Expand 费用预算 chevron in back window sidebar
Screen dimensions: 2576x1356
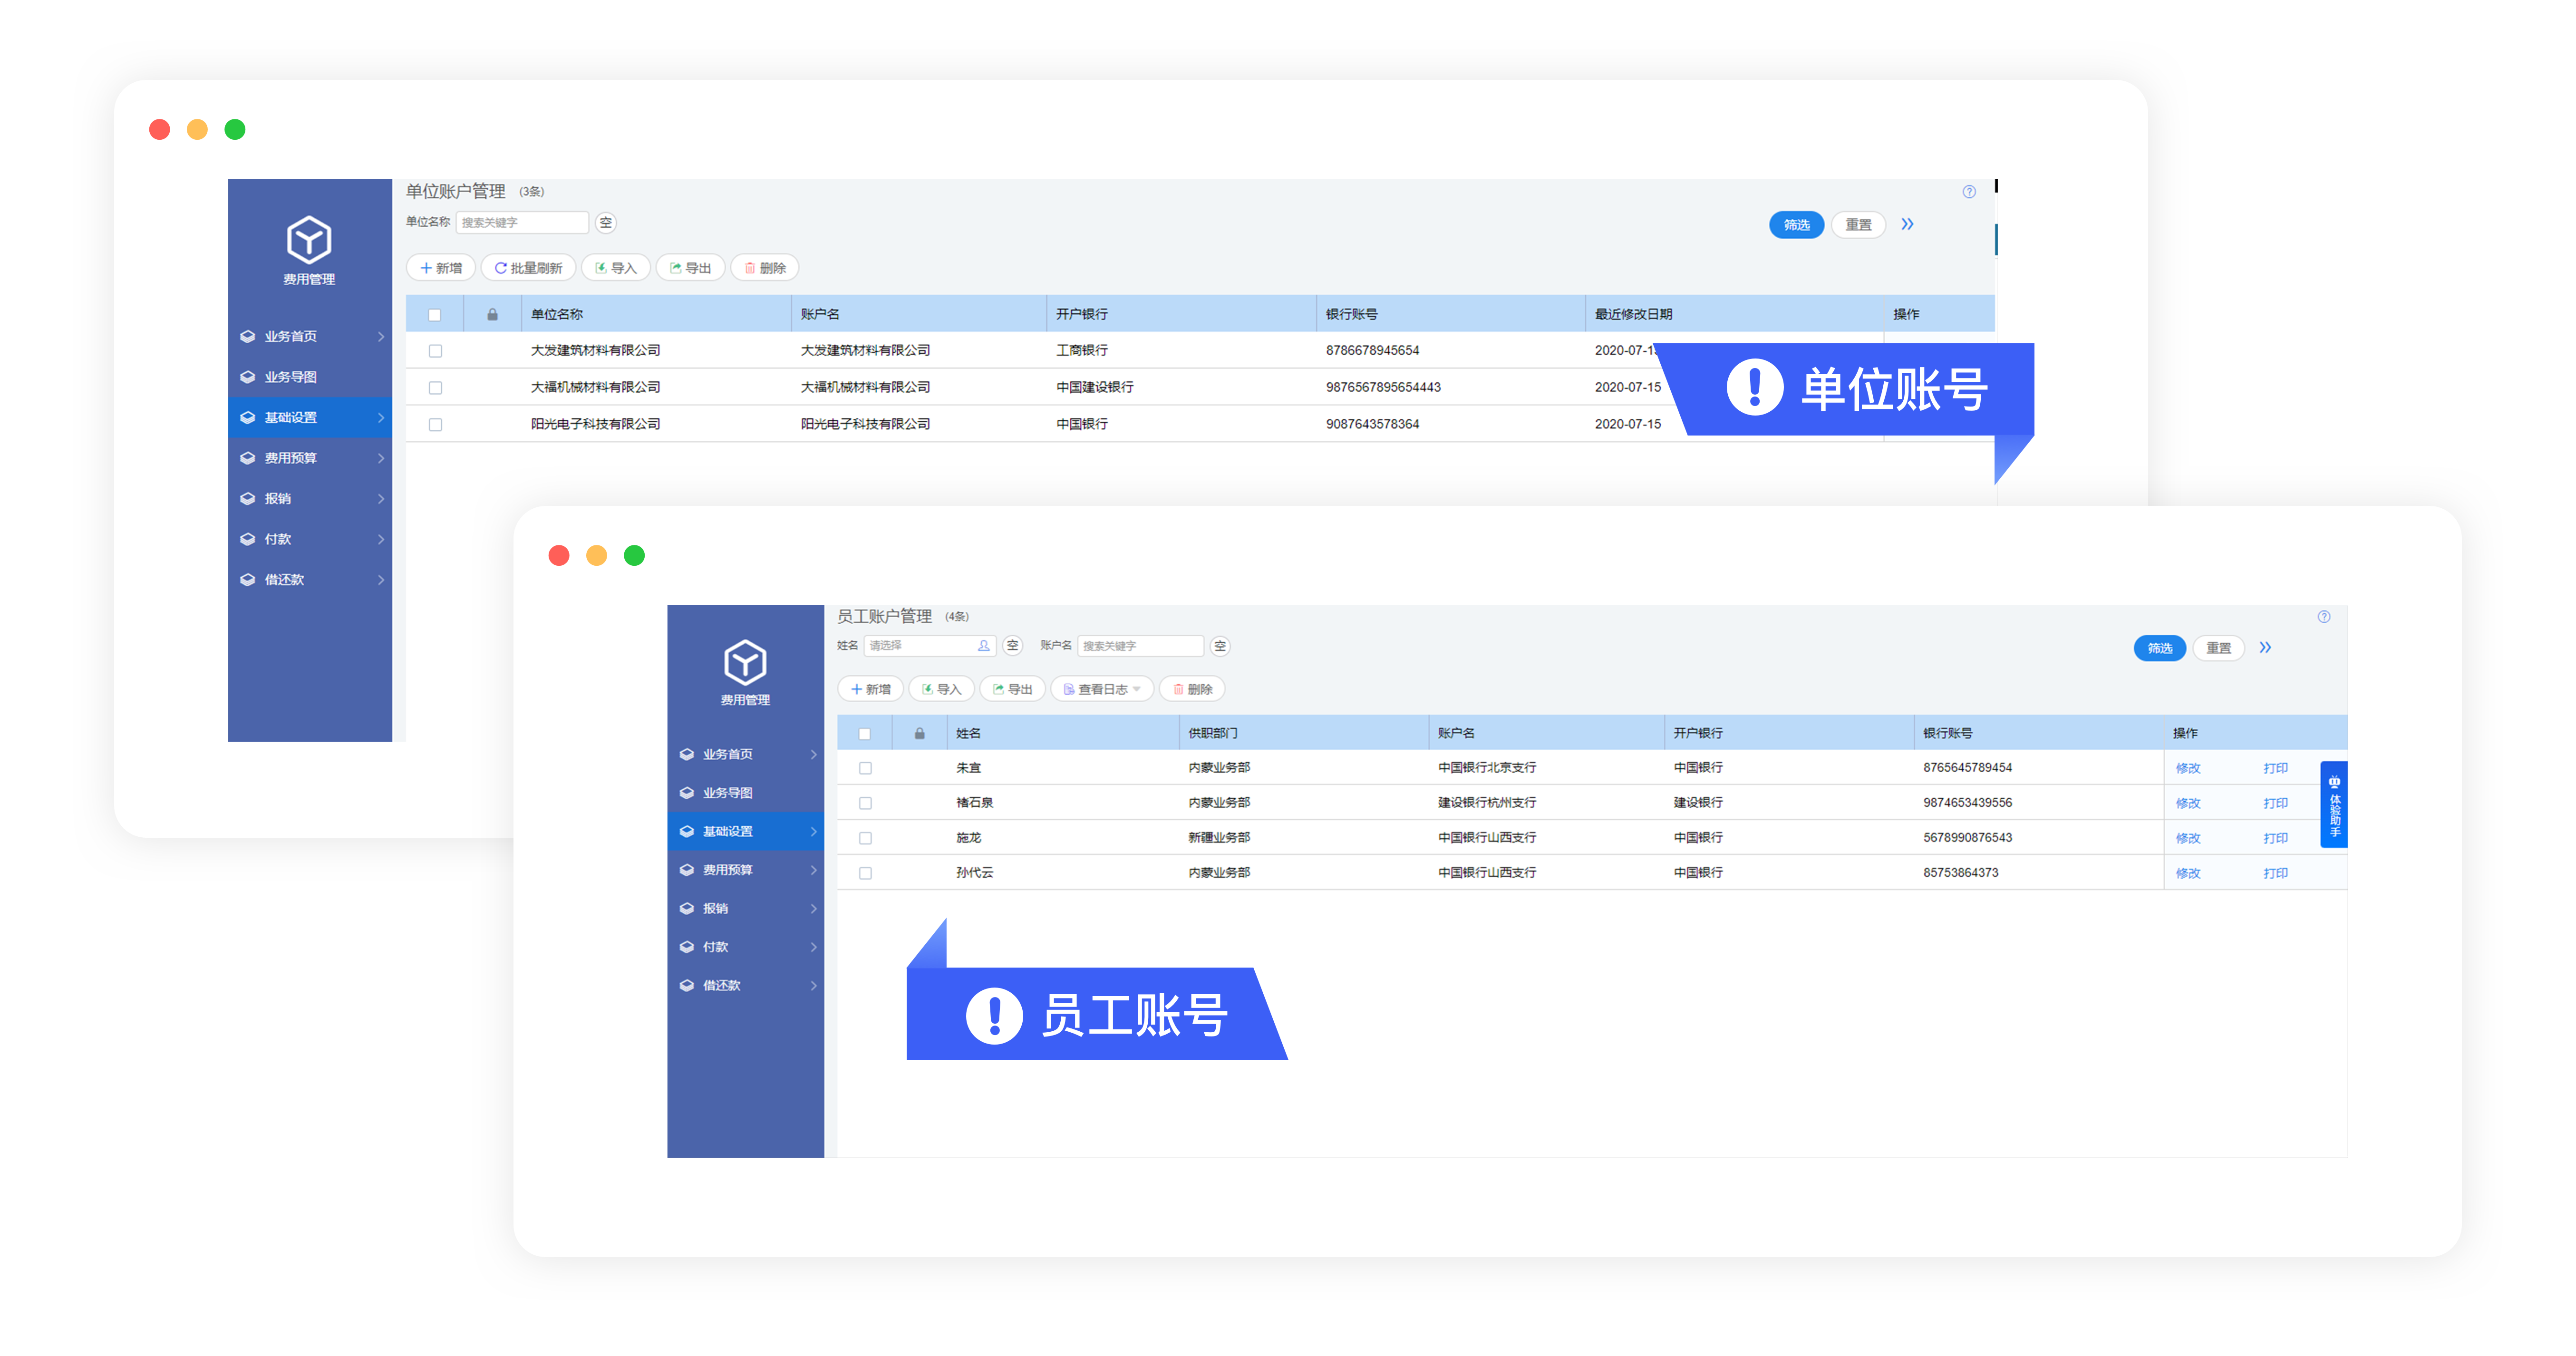381,458
